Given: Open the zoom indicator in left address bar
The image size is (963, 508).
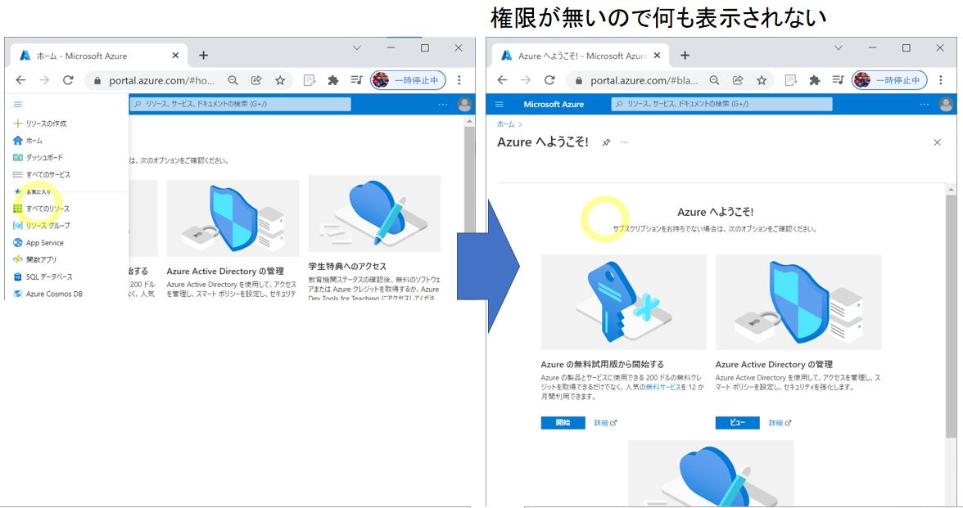Looking at the screenshot, I should tap(233, 80).
